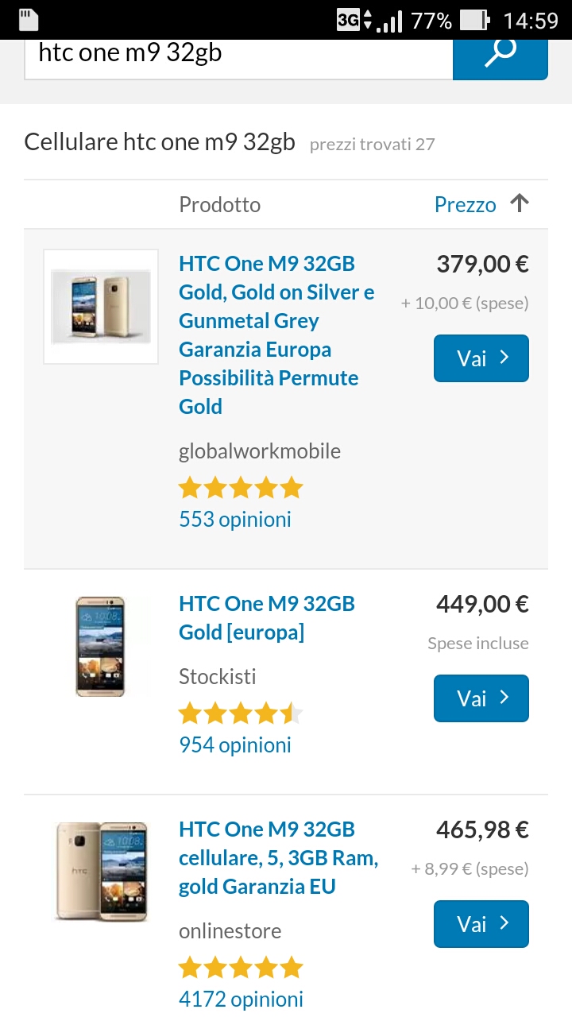Click the onlinestore star rating

click(x=241, y=967)
